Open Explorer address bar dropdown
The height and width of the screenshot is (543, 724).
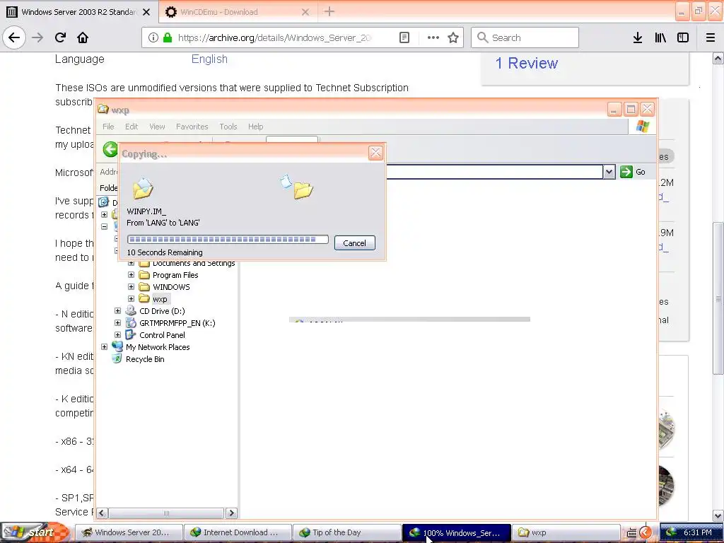[609, 172]
